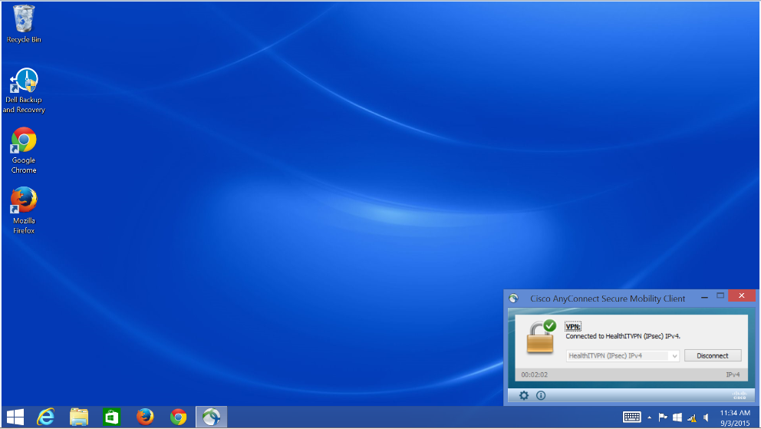This screenshot has height=429, width=761.
Task: Minimize the Cisco AnyConnect window
Action: [704, 296]
